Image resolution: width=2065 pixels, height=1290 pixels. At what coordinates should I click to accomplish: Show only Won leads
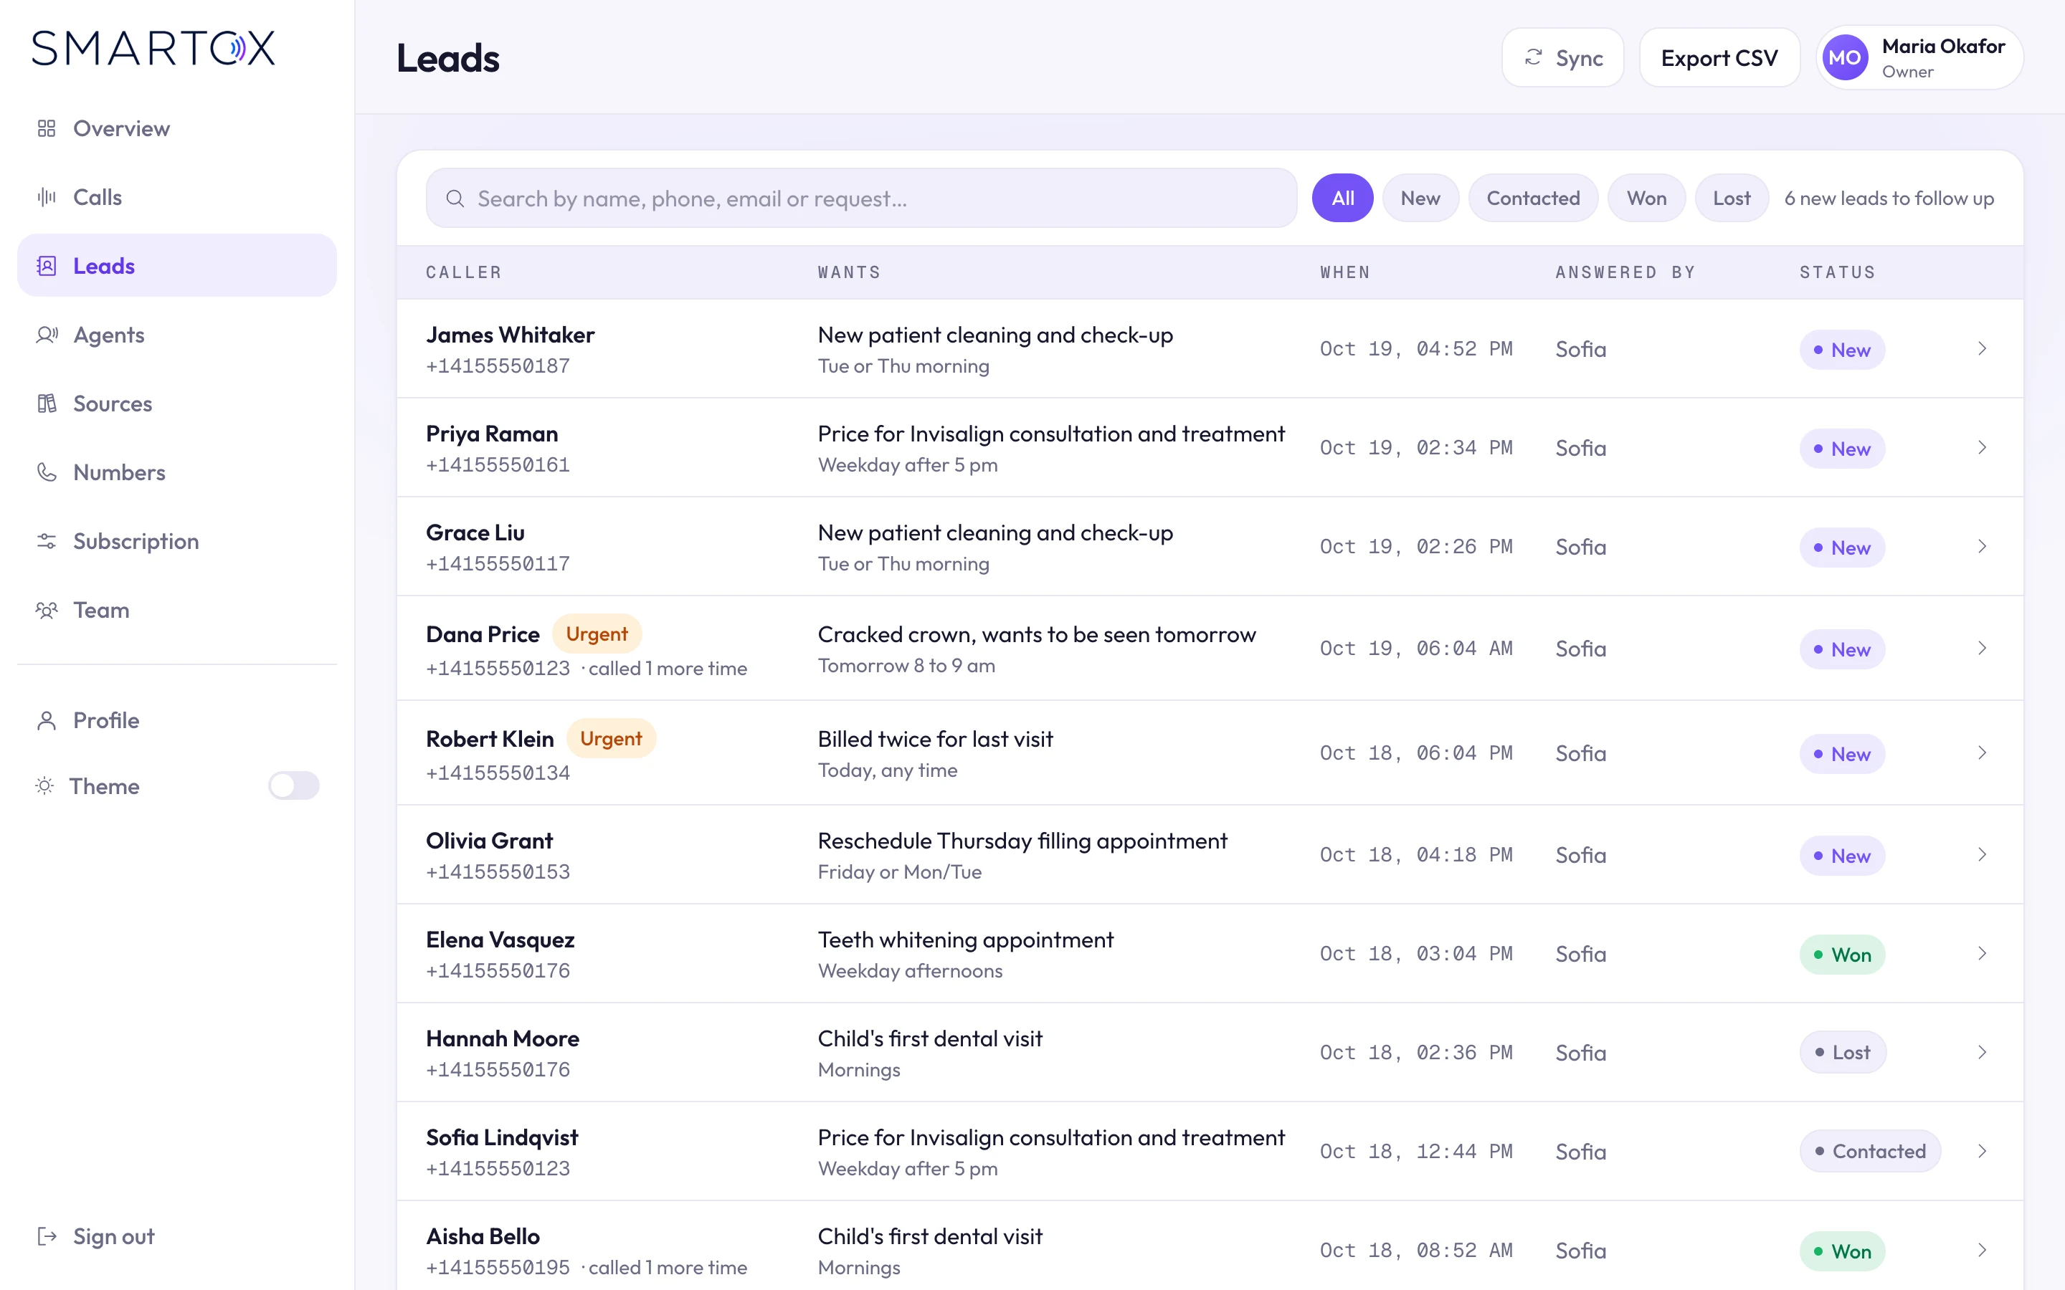tap(1646, 198)
